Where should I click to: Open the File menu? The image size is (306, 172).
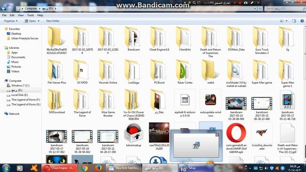click(4, 15)
